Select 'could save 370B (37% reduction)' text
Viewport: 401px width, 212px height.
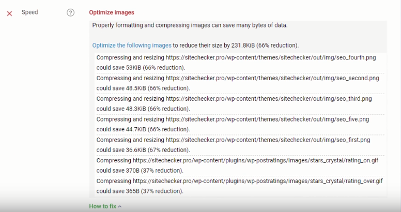pos(140,171)
